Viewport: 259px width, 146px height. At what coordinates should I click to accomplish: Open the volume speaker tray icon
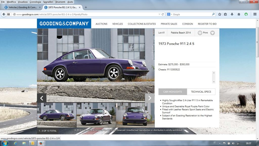(233, 143)
